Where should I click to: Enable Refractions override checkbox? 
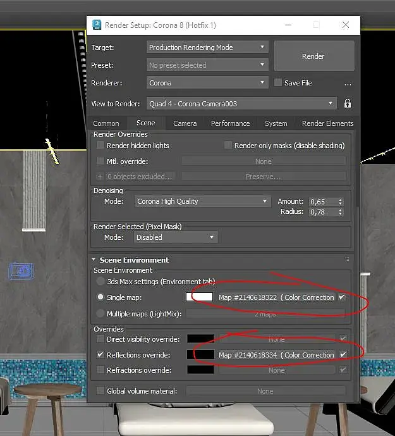(100, 370)
